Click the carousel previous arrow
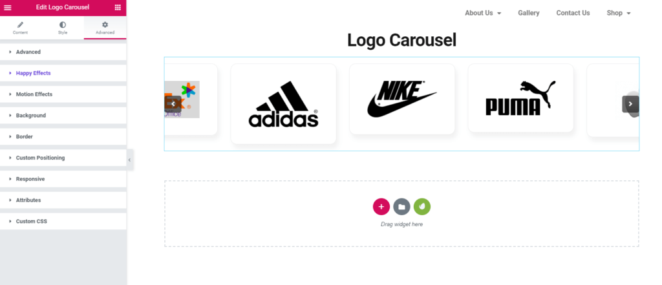Viewport: 662px width, 285px height. (x=173, y=103)
